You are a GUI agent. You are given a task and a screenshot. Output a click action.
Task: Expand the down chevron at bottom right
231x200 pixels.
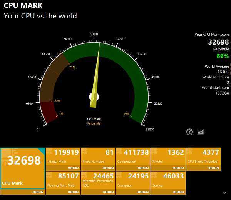point(225,193)
